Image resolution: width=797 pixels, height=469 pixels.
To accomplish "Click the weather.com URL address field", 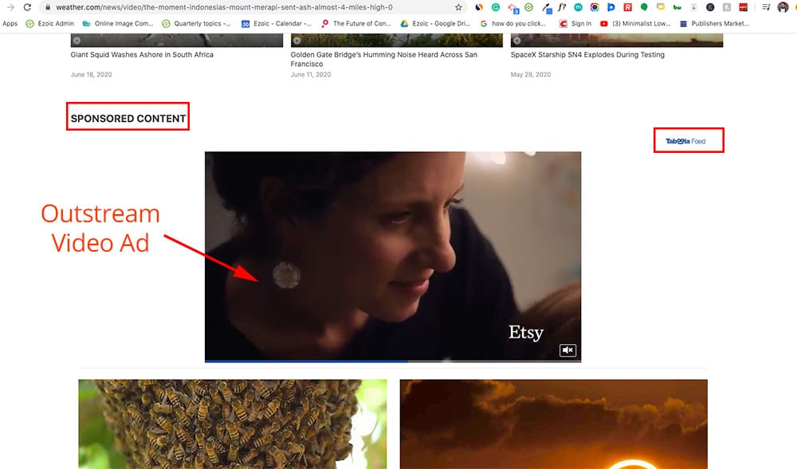I will point(239,7).
